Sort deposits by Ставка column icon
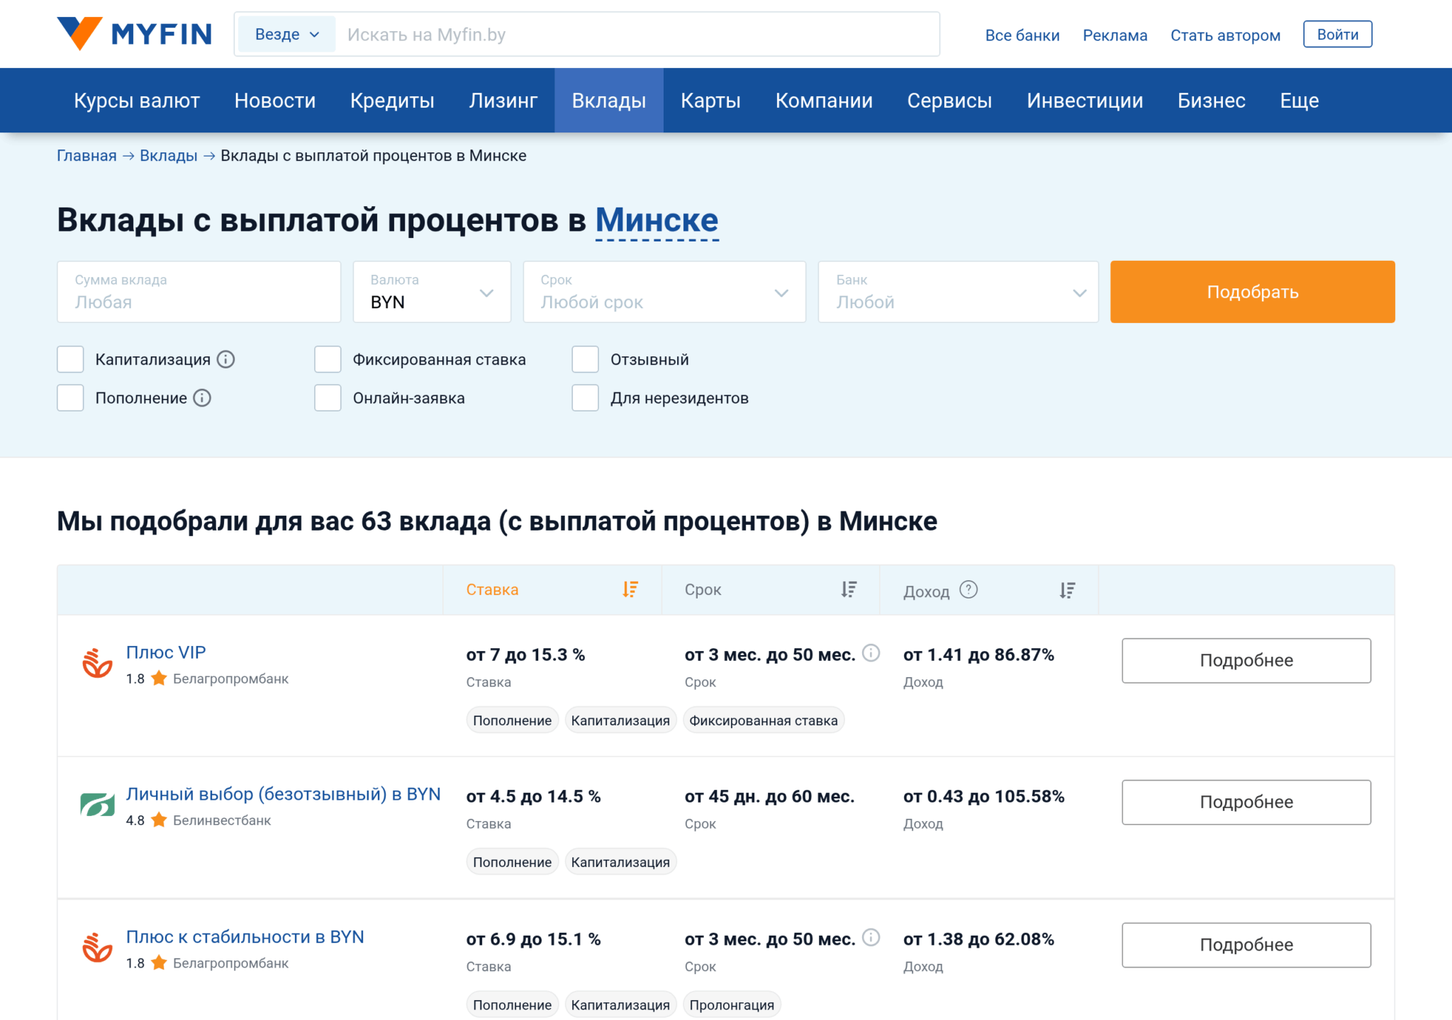1452x1020 pixels. (x=630, y=589)
